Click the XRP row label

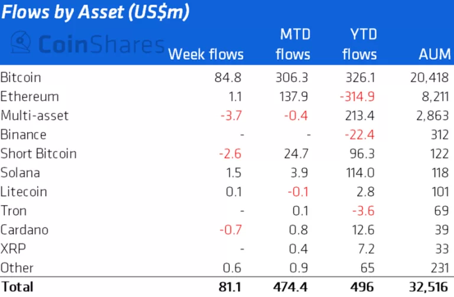(x=12, y=248)
